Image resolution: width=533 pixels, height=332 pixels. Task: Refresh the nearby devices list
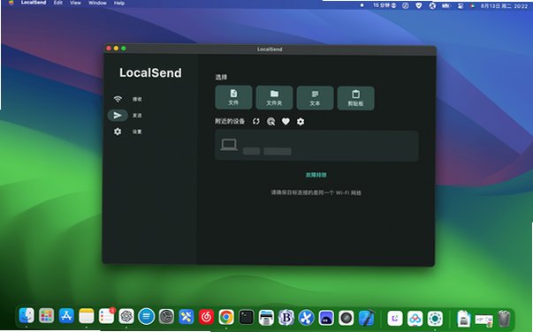(x=256, y=121)
